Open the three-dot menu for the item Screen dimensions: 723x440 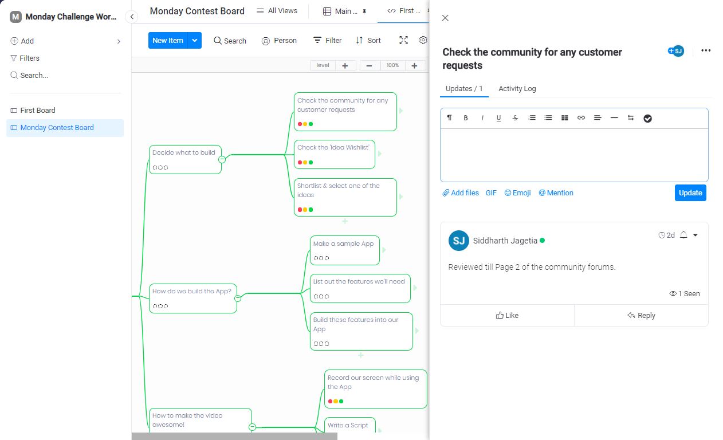(x=706, y=50)
